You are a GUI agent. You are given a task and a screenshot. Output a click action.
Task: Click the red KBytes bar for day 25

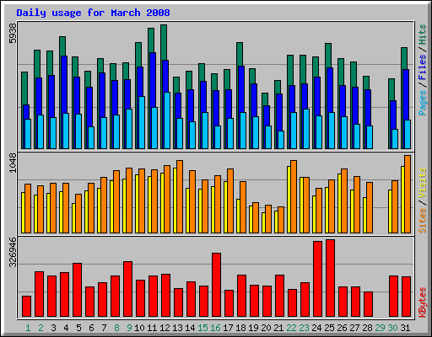[330, 278]
